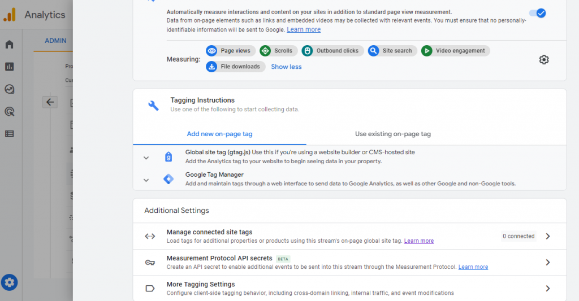Expand the Global site tag (gtag.js) section
The image size is (579, 301).
(146, 158)
